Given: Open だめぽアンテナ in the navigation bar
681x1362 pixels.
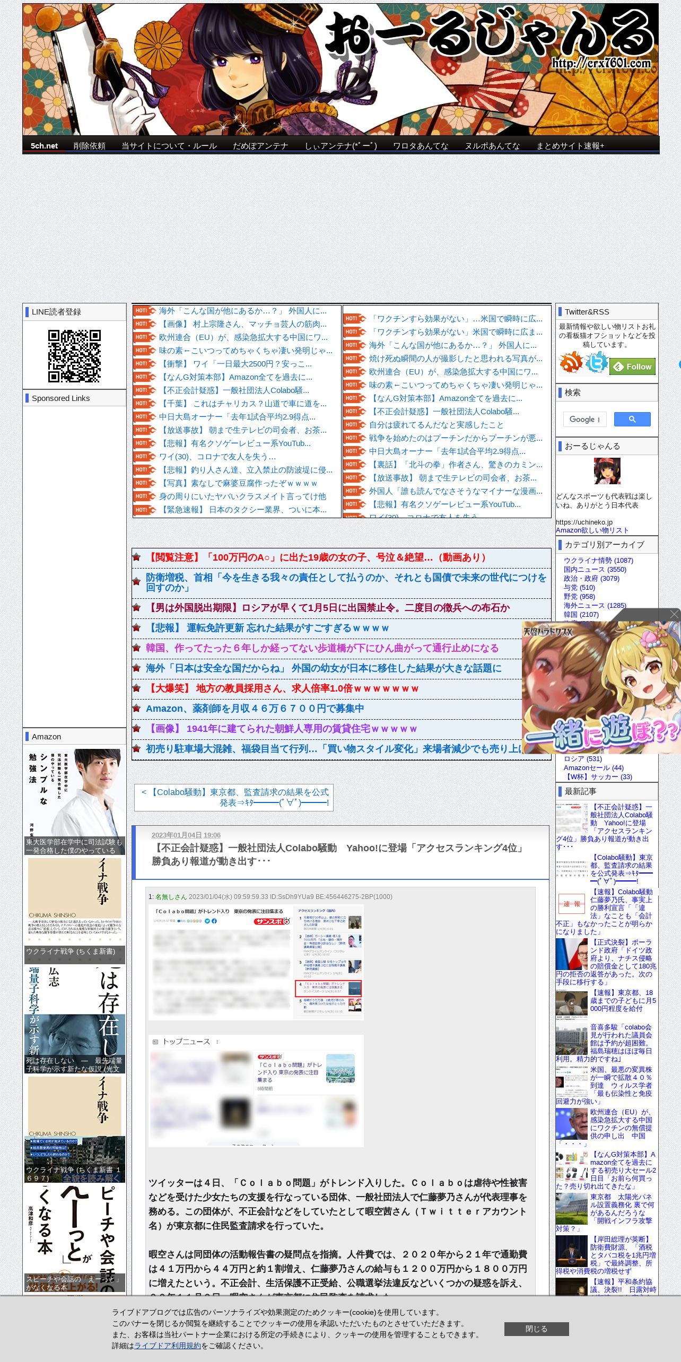Looking at the screenshot, I should coord(260,145).
